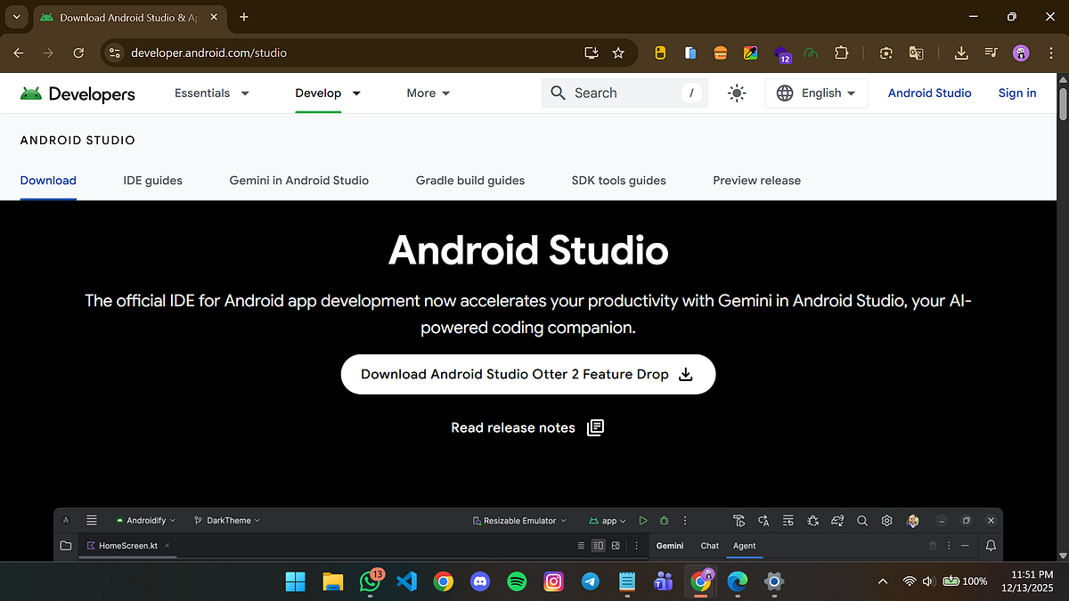
Task: Click the magnifier icon in Search
Action: (559, 93)
